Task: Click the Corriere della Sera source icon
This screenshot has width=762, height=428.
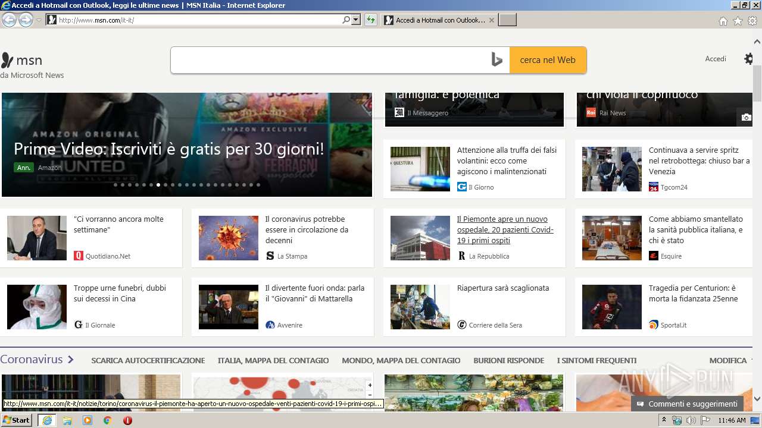Action: click(462, 325)
